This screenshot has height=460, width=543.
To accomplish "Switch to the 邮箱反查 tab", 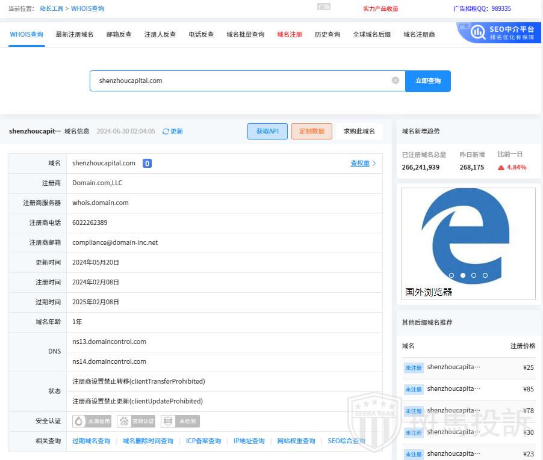I will coord(119,35).
